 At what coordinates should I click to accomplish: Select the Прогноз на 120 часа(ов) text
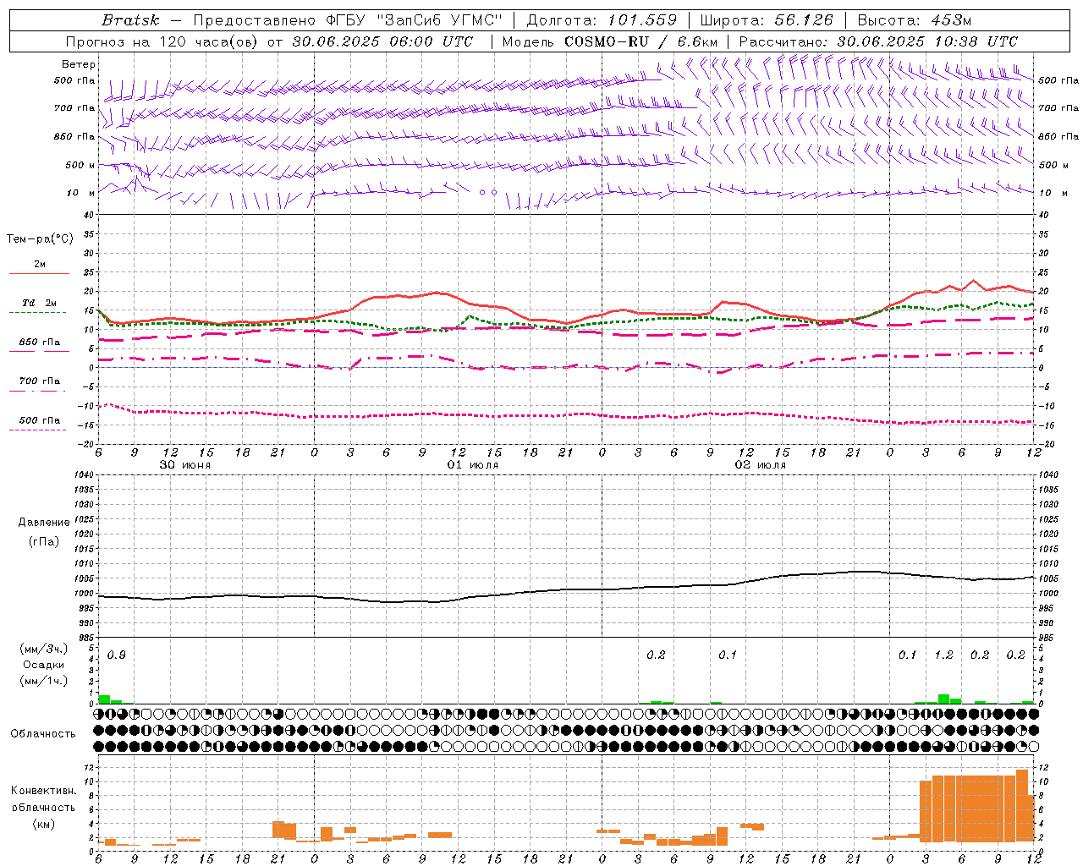162,41
